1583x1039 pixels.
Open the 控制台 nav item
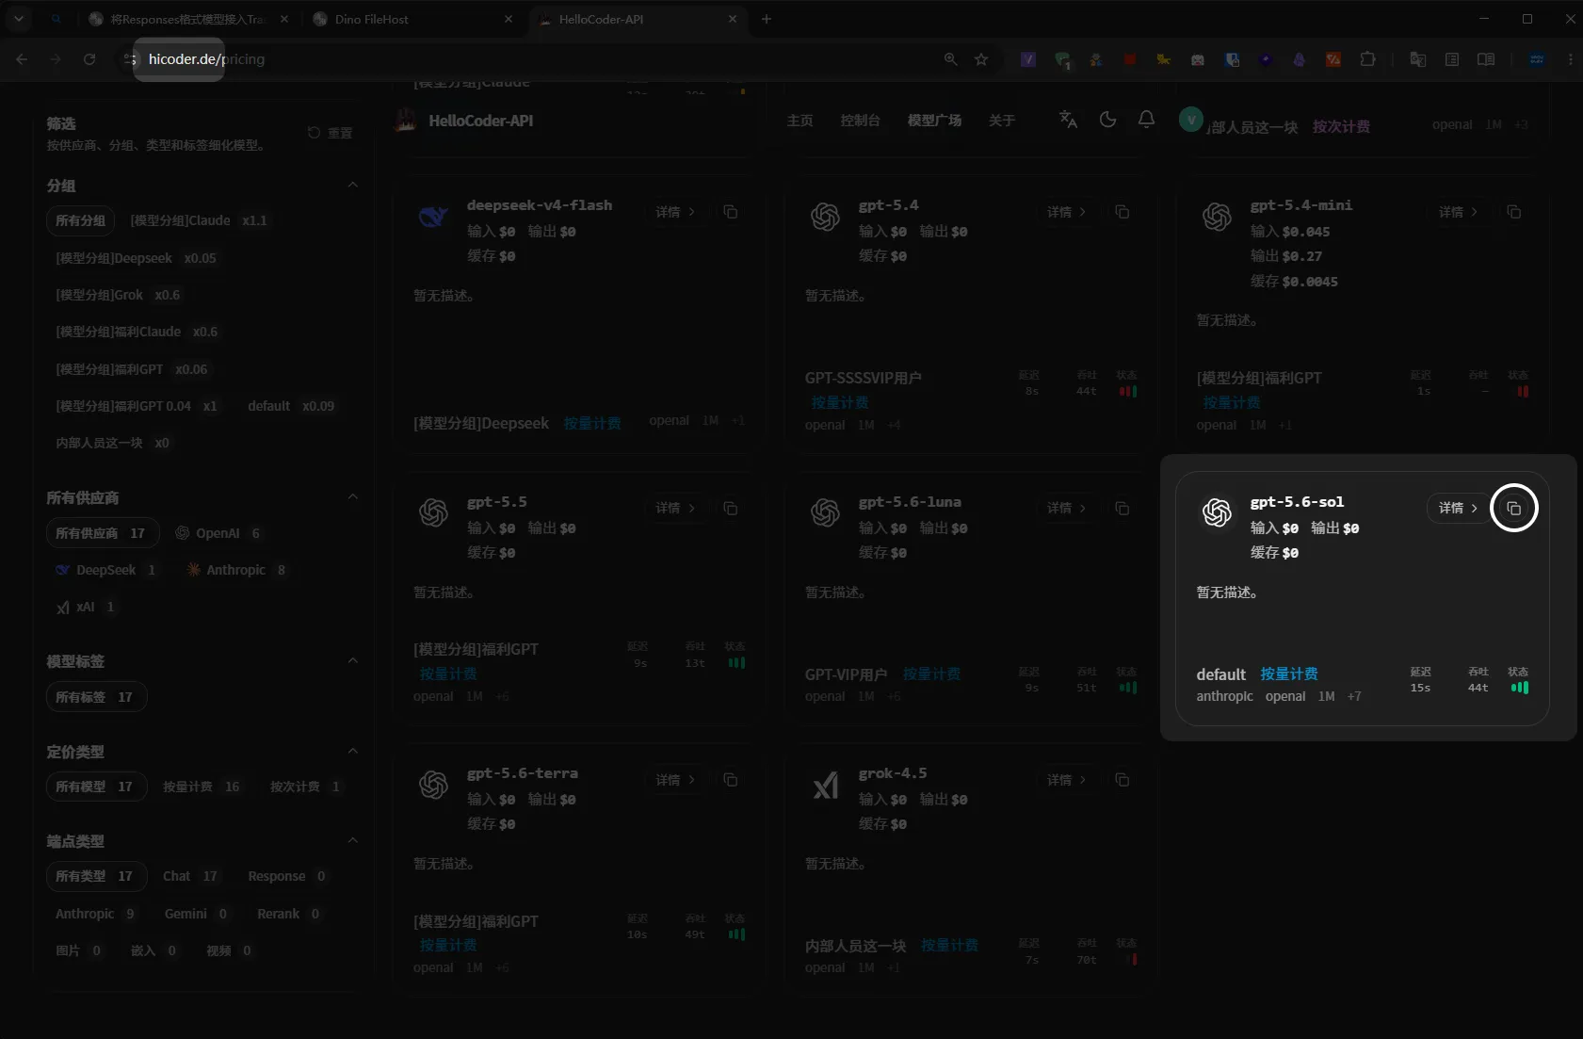tap(860, 121)
